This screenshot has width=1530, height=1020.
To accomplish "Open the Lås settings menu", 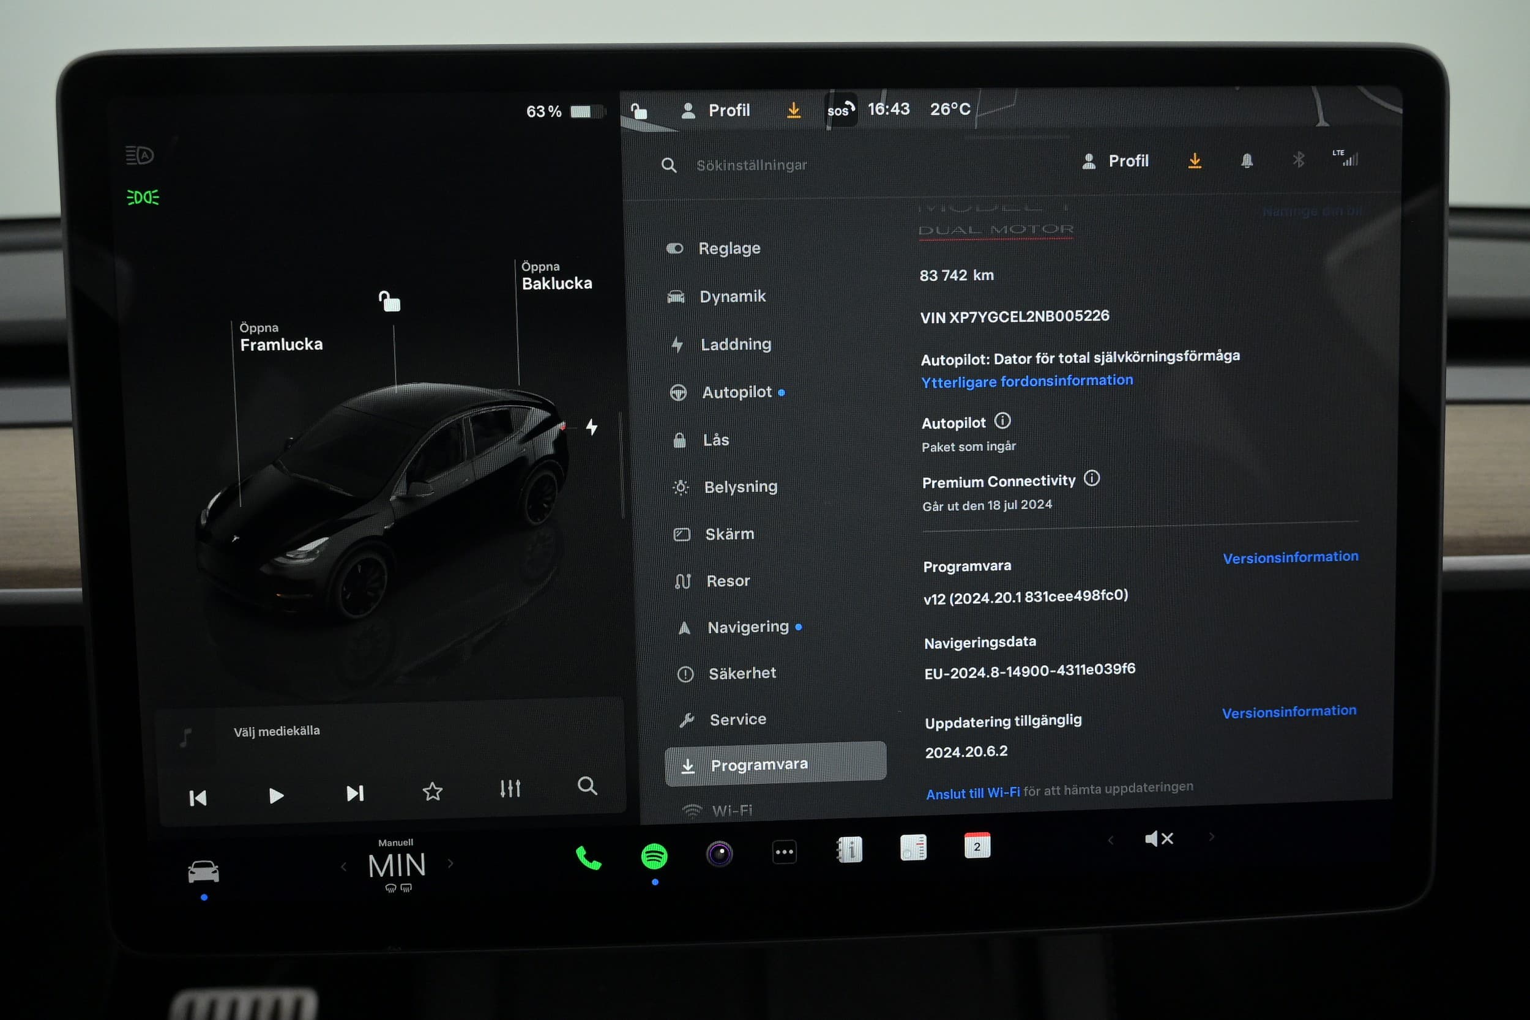I will [700, 441].
